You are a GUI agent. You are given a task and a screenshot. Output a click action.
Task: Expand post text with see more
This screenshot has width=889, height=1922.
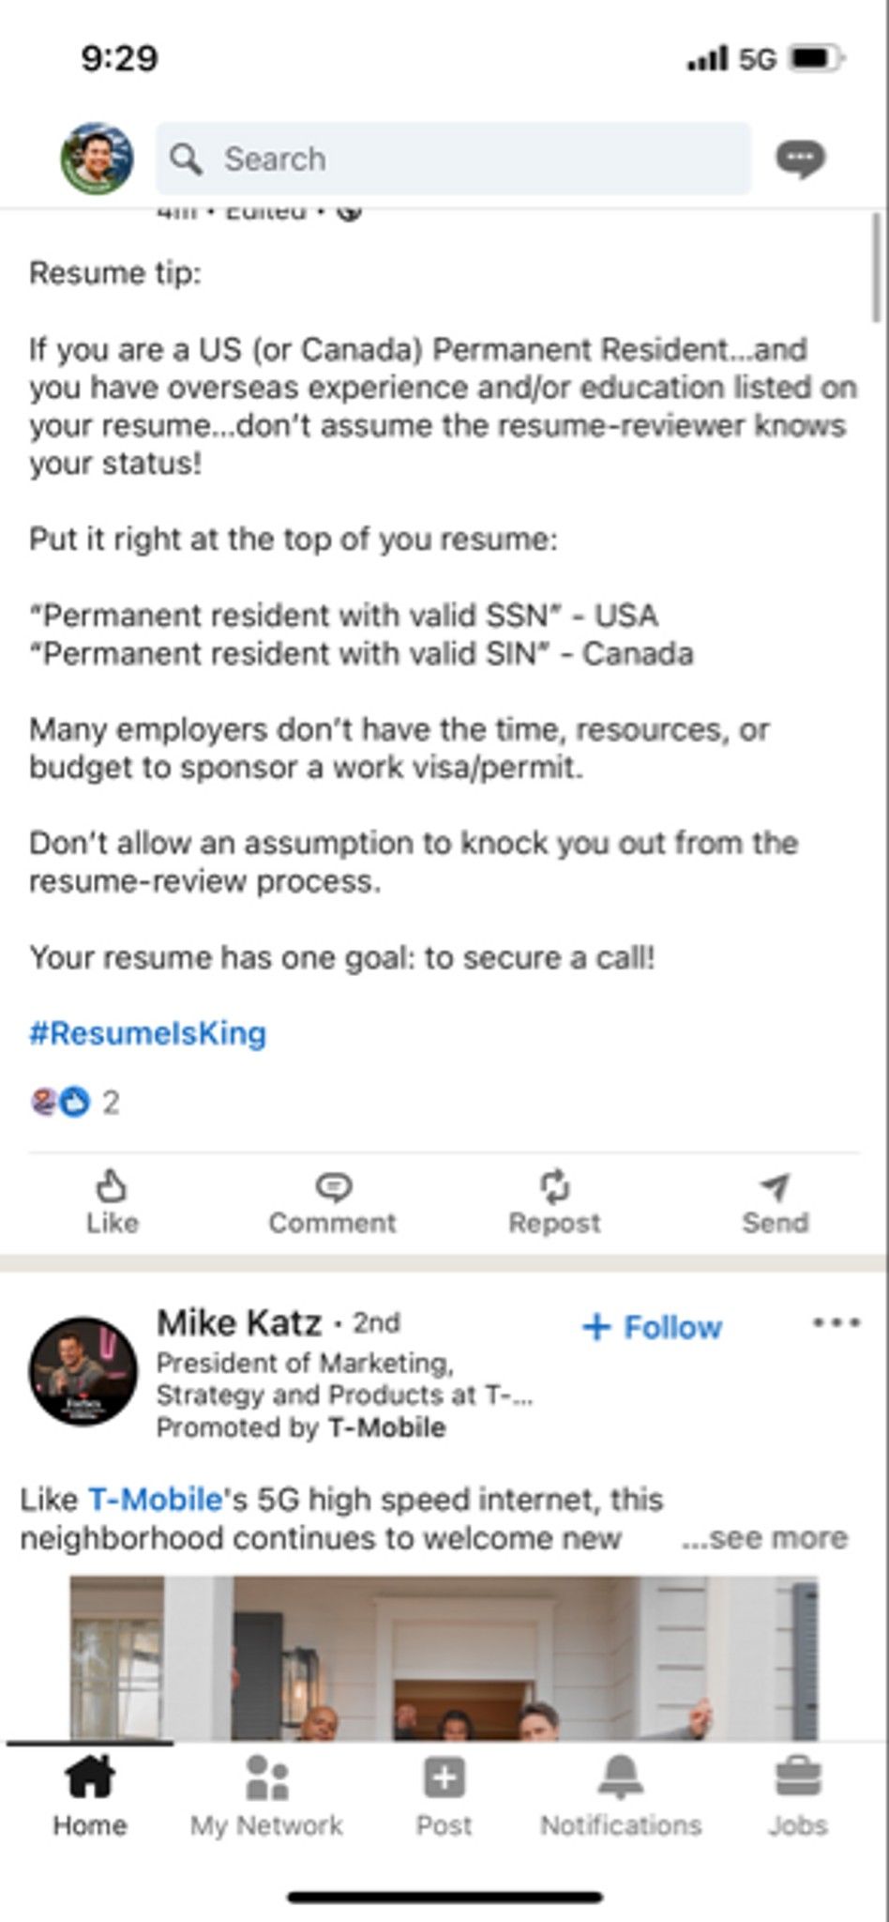[764, 1538]
